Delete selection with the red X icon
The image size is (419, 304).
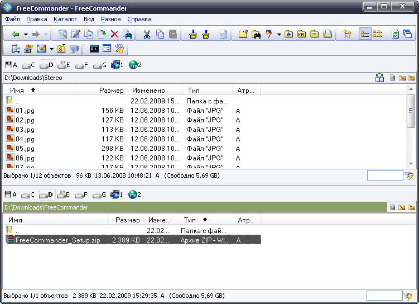tap(114, 34)
